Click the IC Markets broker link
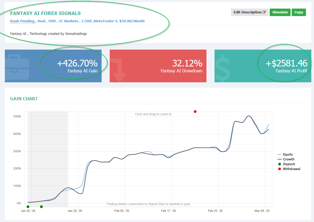The image size is (314, 222). click(x=69, y=21)
